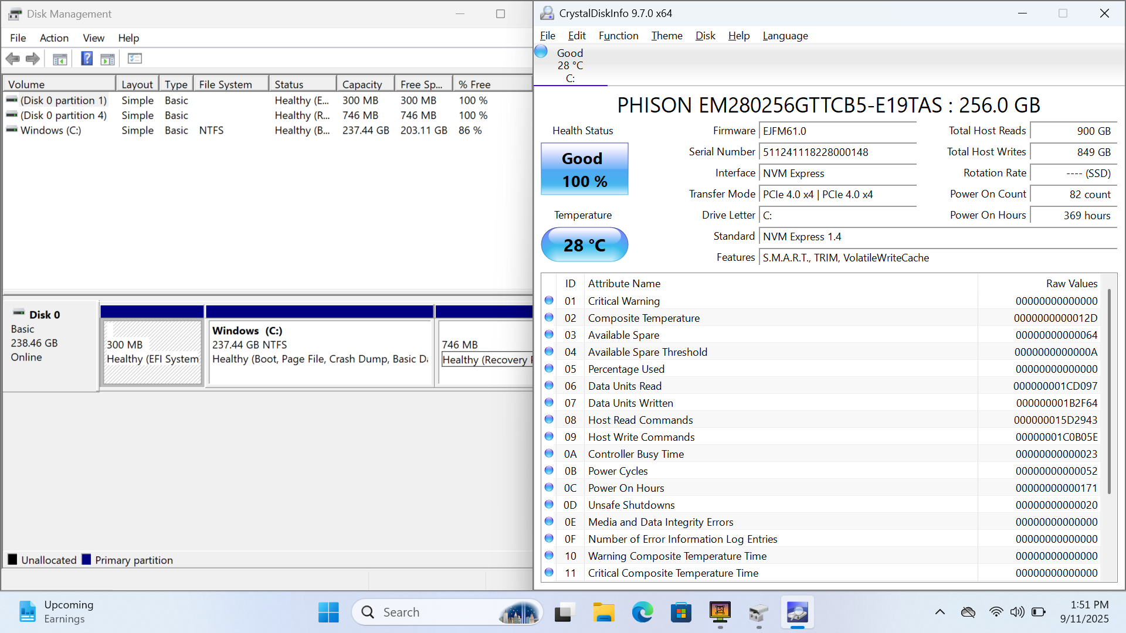The height and width of the screenshot is (633, 1126).
Task: Click the Windows Start button
Action: [x=328, y=612]
